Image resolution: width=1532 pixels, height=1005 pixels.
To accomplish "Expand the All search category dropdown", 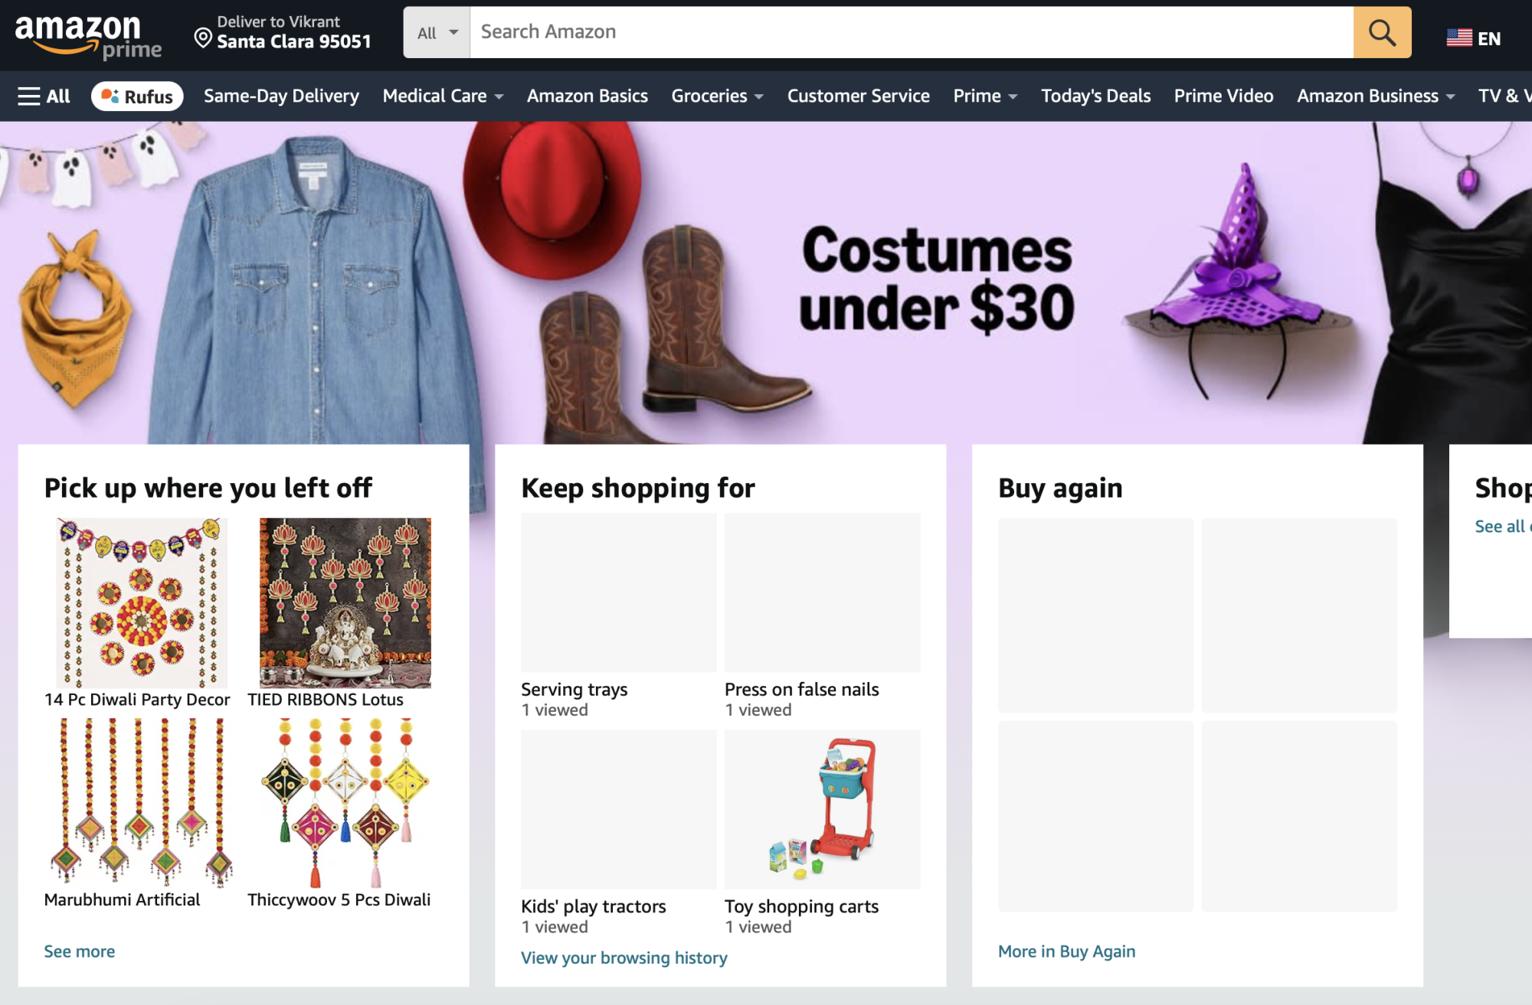I will pos(435,32).
